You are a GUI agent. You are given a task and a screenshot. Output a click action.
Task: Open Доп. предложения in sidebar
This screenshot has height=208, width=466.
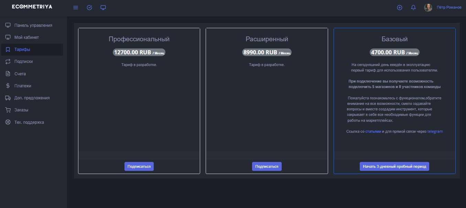pos(32,98)
